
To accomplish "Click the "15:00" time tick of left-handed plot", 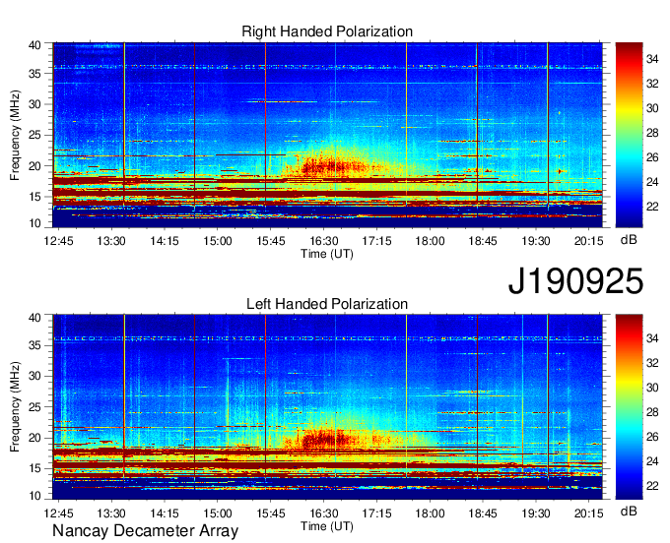I will click(x=217, y=513).
